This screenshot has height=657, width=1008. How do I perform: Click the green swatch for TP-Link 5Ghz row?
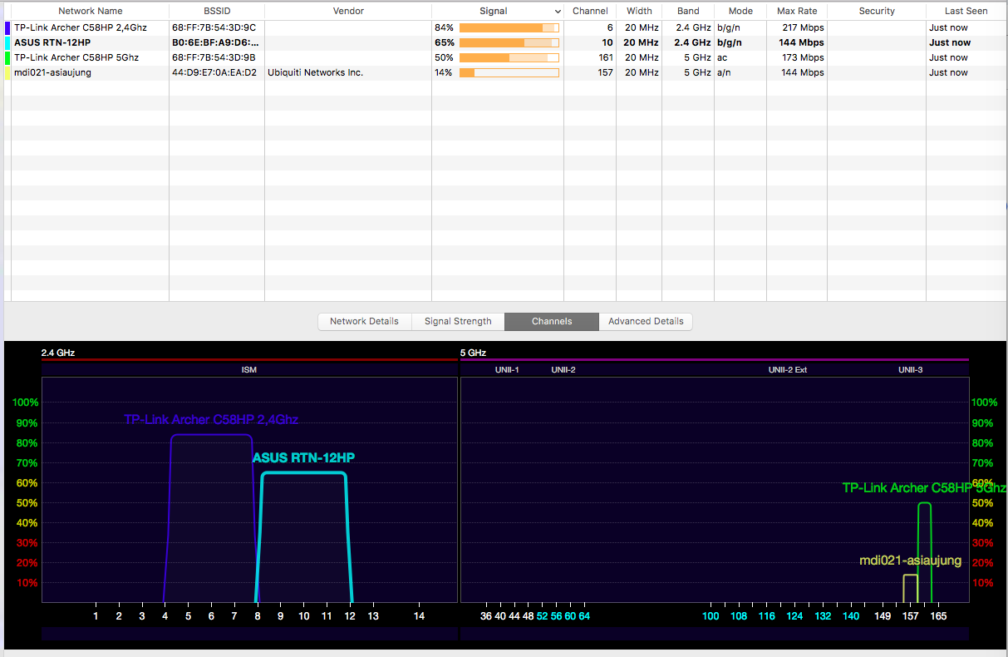(7, 57)
